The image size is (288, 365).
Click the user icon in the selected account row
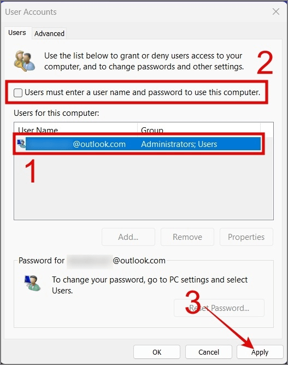tap(21, 144)
